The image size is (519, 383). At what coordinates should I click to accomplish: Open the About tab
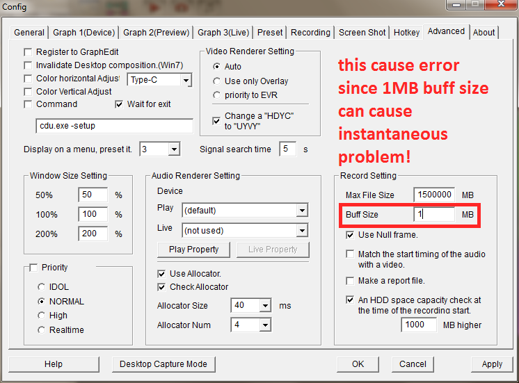(484, 33)
